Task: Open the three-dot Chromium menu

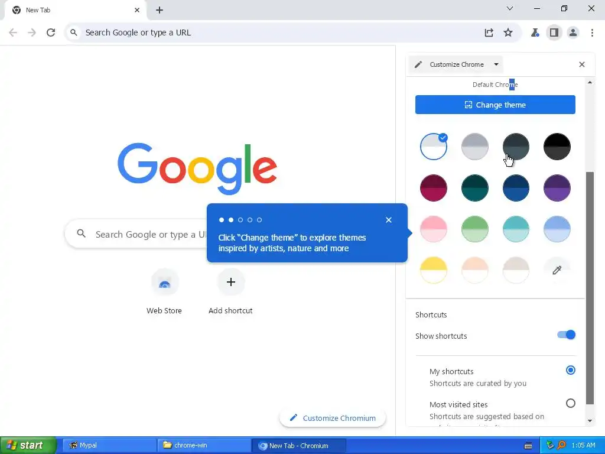Action: (592, 33)
